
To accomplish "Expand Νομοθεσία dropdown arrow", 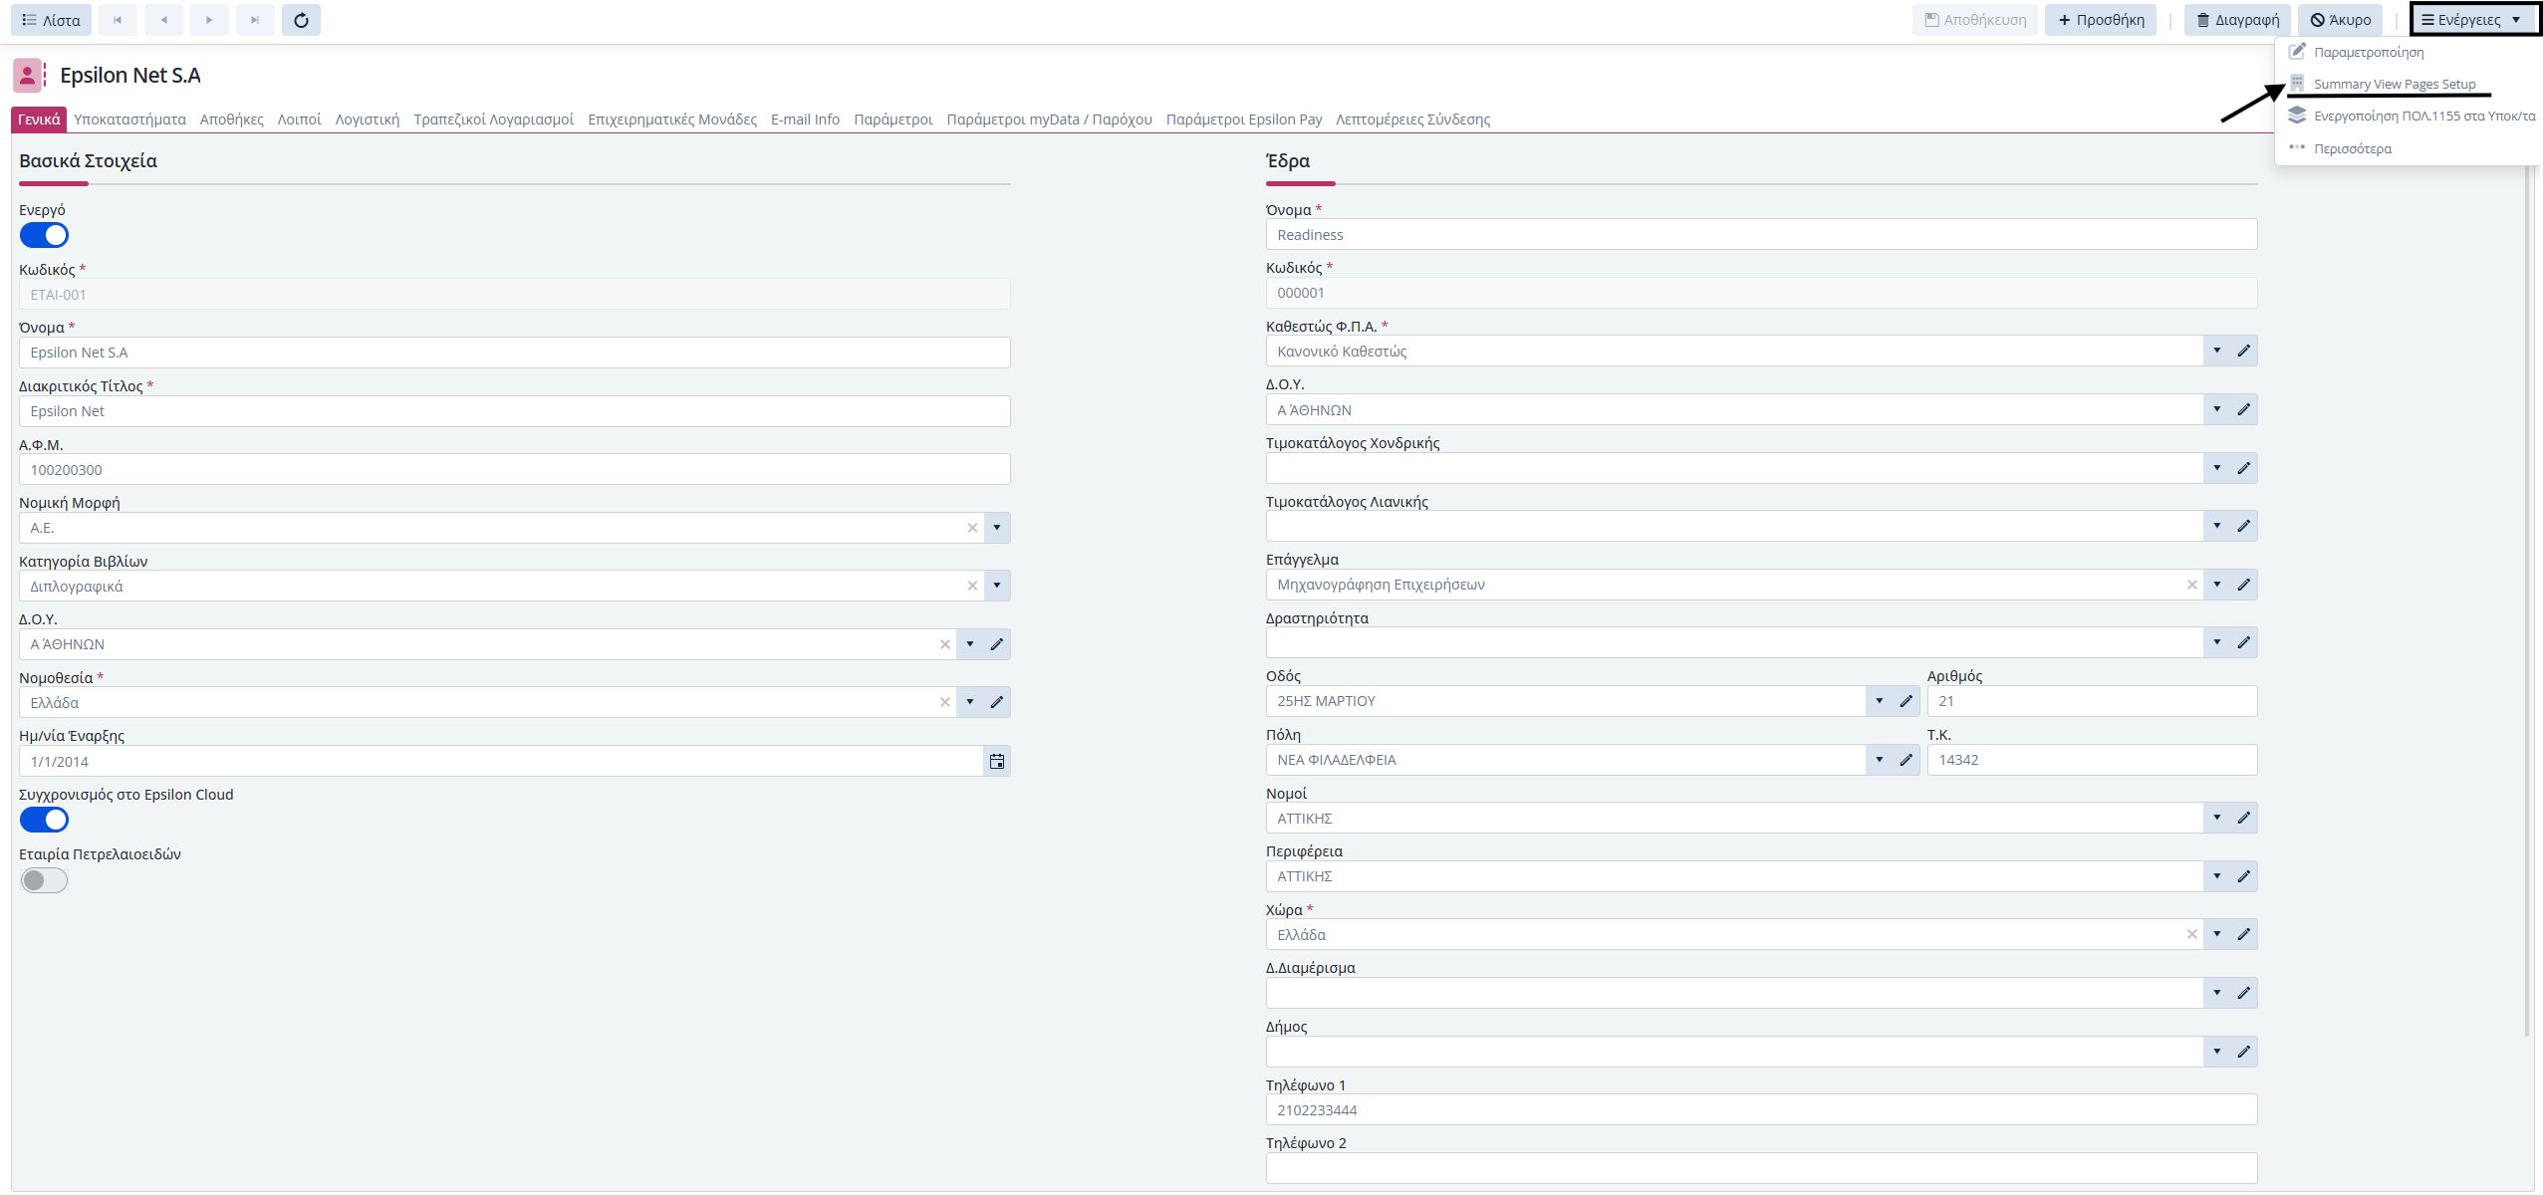I will (x=969, y=702).
